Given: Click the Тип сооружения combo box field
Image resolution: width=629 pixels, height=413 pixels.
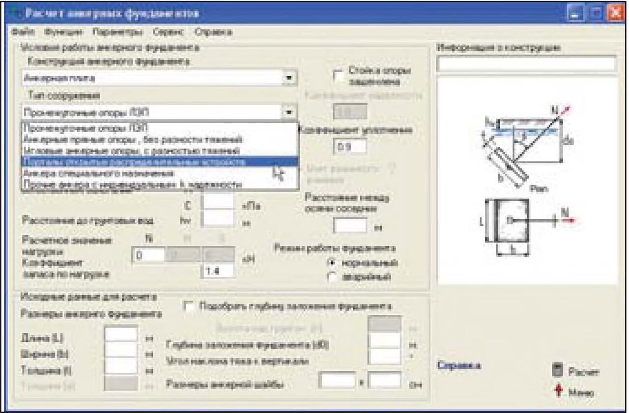Looking at the screenshot, I should pos(159,112).
